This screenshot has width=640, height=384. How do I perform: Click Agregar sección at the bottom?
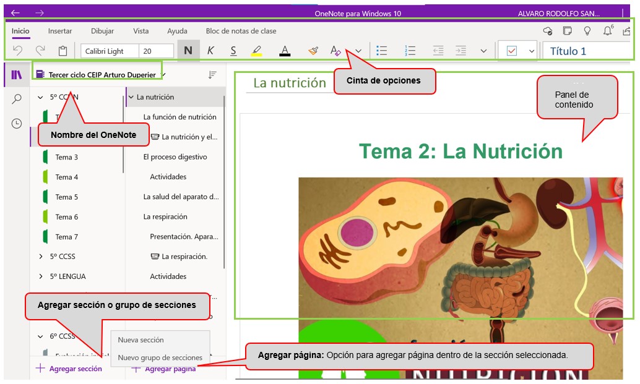click(x=69, y=369)
